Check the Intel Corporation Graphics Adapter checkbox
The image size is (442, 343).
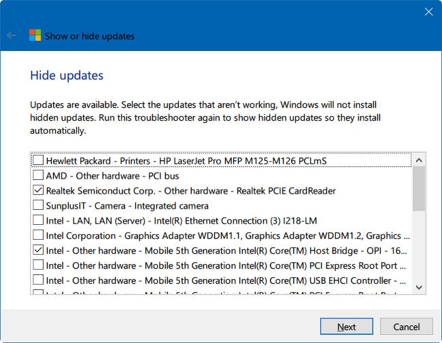coord(38,235)
